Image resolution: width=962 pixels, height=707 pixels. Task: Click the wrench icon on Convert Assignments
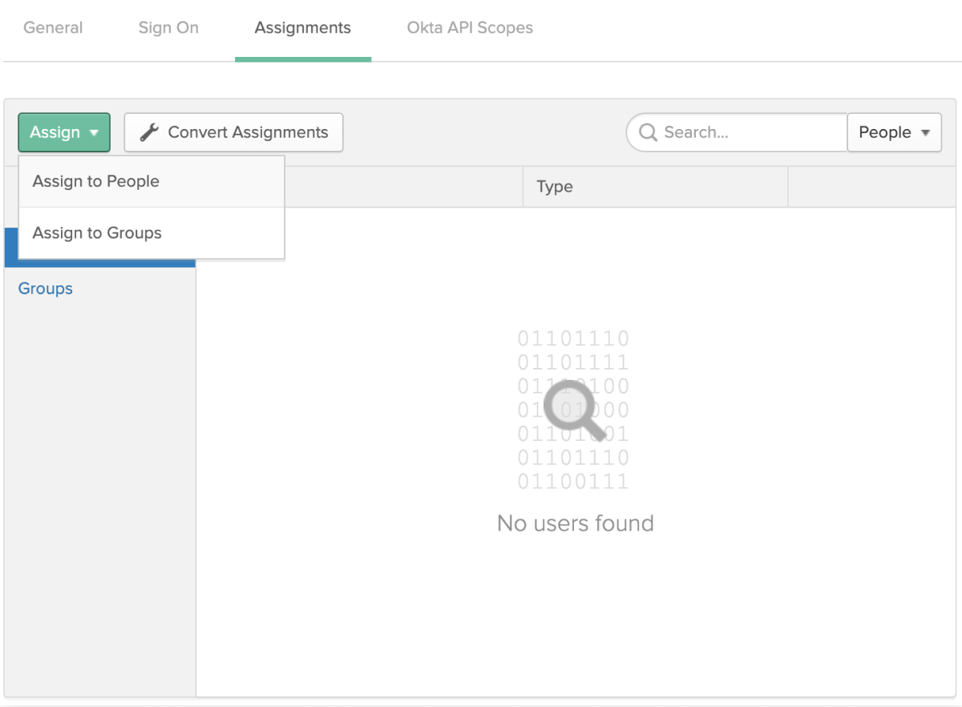pyautogui.click(x=149, y=132)
